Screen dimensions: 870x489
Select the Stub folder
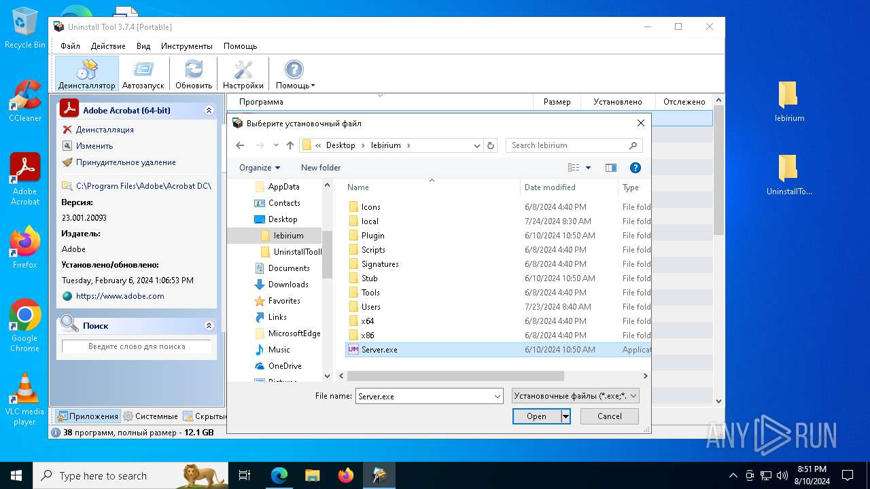(x=369, y=278)
